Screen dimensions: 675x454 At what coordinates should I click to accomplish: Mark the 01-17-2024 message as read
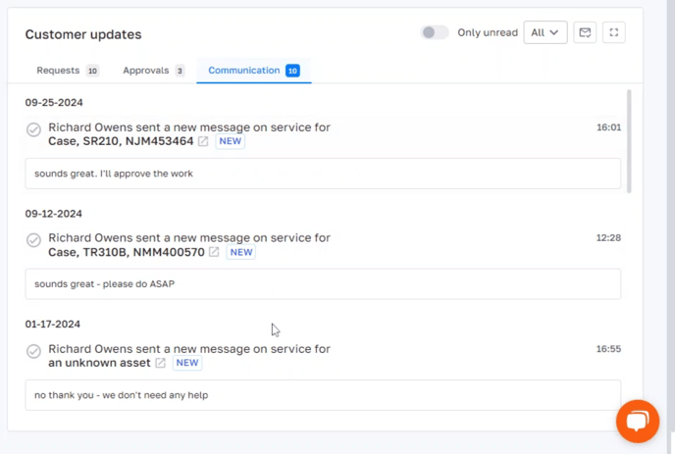click(33, 351)
